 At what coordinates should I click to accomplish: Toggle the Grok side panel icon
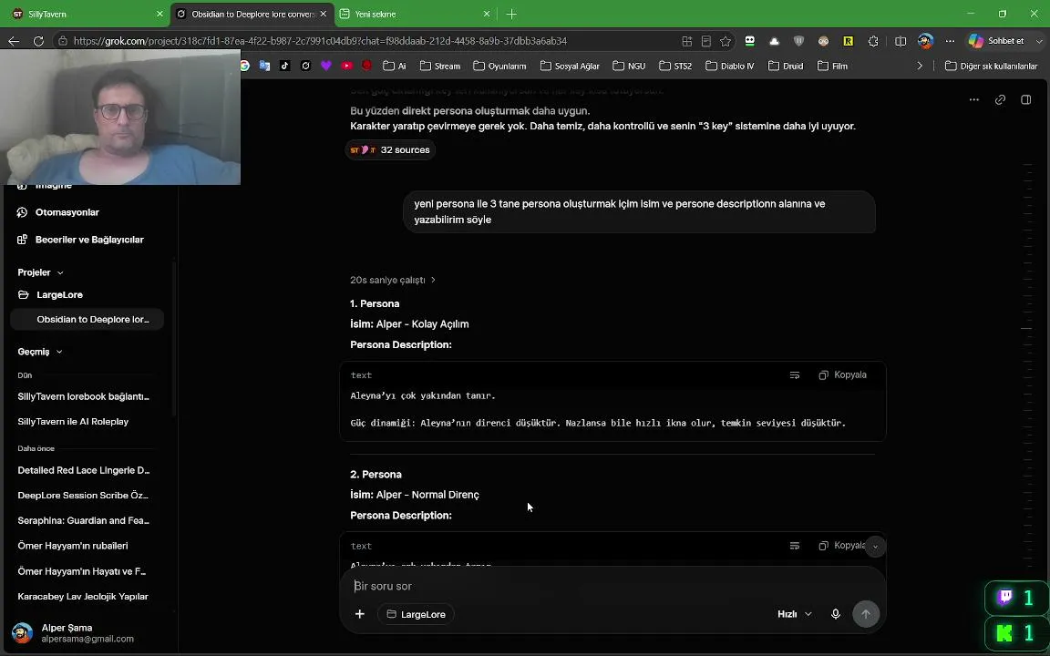coord(1026,99)
